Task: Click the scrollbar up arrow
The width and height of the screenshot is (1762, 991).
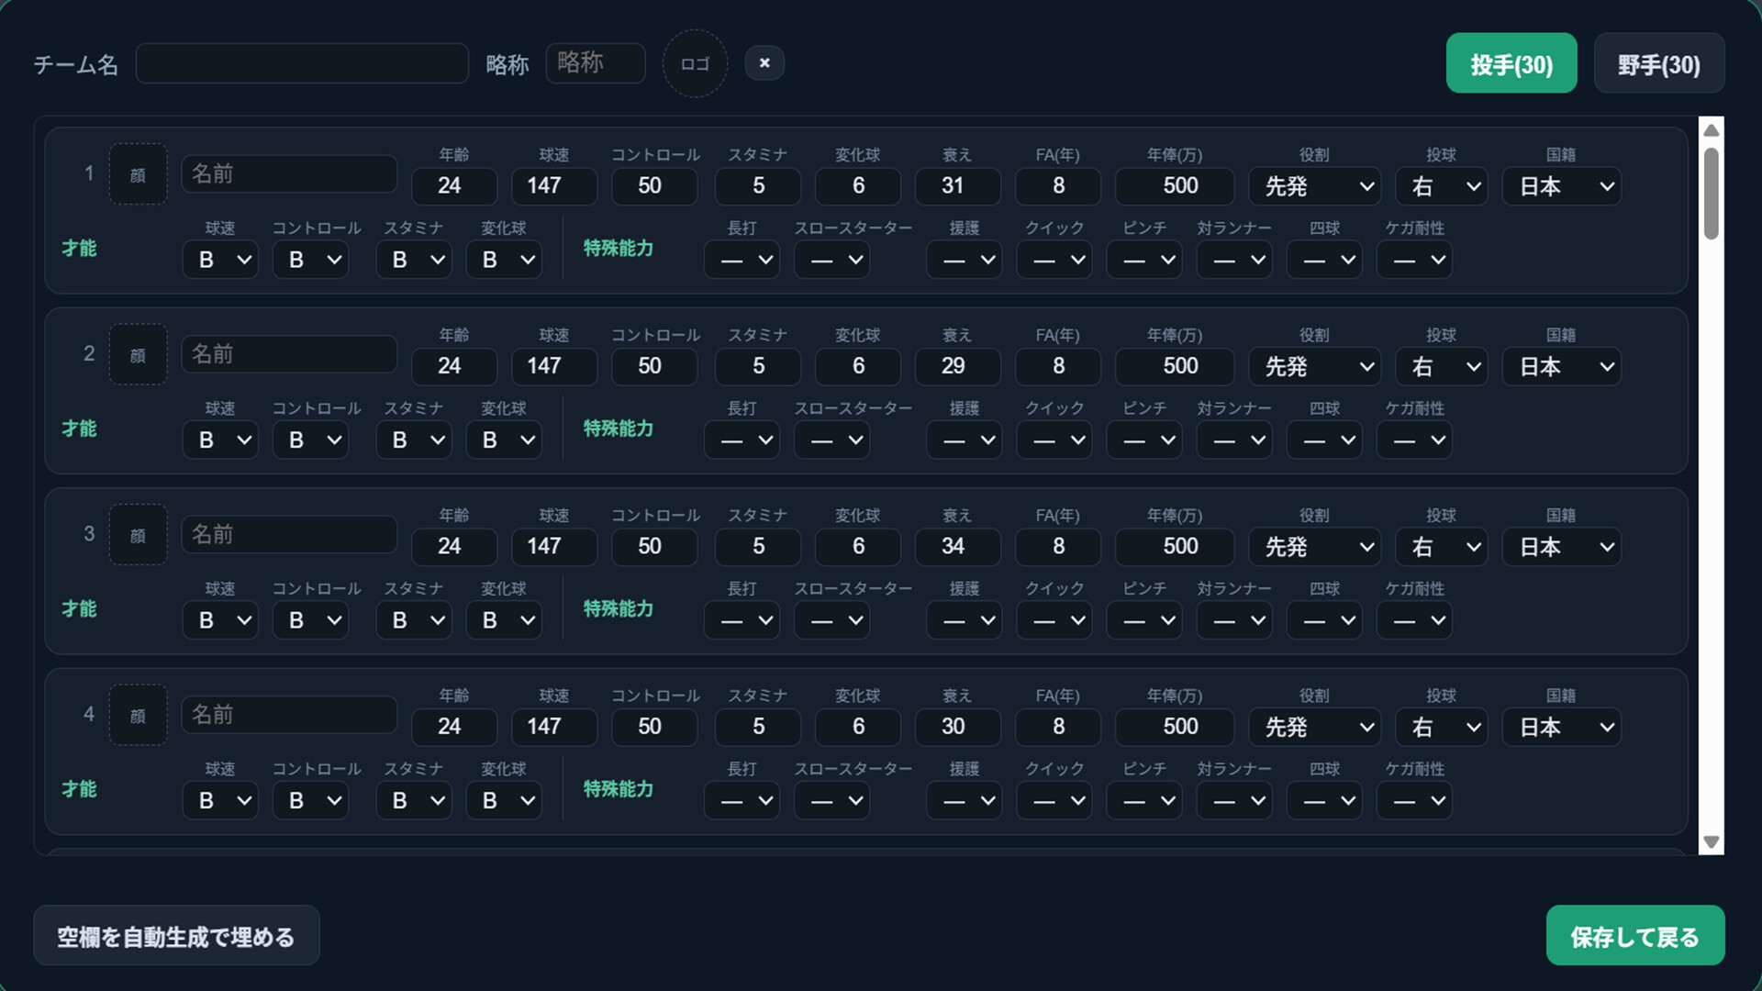Action: click(1712, 130)
